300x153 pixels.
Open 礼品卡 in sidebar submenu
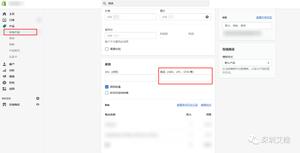pyautogui.click(x=13, y=57)
